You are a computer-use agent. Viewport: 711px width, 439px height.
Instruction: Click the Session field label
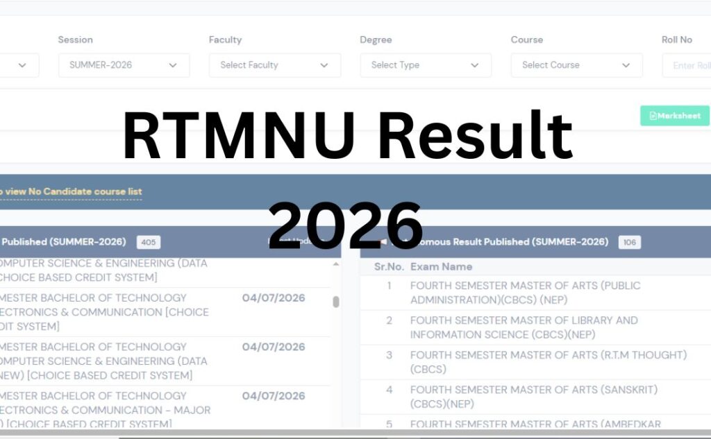pos(75,40)
